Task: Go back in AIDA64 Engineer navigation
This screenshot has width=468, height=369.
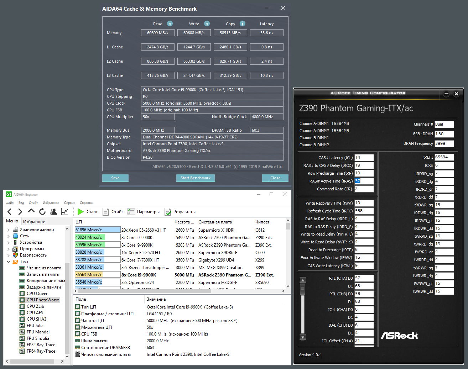Action: point(10,212)
